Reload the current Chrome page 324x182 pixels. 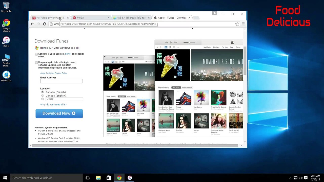pos(45,24)
